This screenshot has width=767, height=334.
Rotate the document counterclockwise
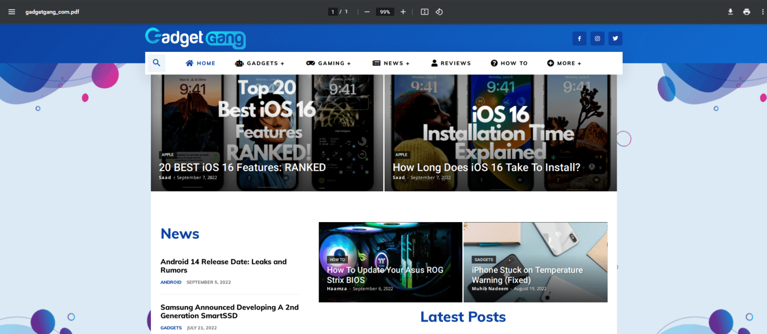(x=439, y=12)
